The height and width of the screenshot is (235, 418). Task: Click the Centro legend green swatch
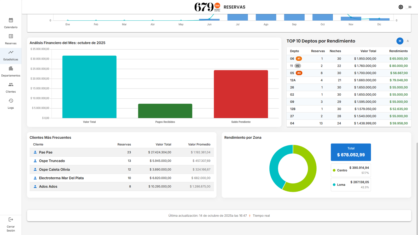pos(334,170)
